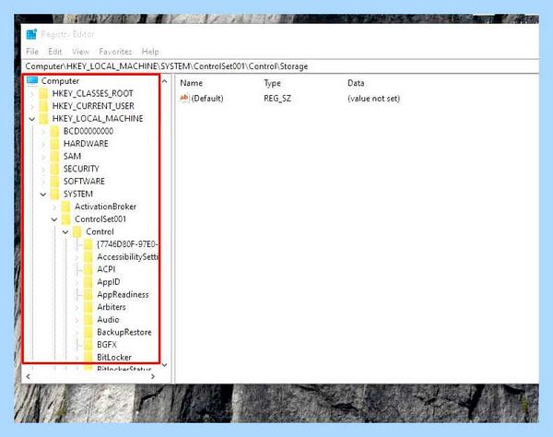Screen dimensions: 553x437
Task: Expand the HKEY_CLASSES_ROOT key
Action: (x=32, y=94)
